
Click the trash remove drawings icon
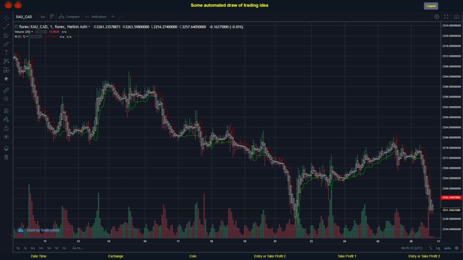tap(6, 157)
